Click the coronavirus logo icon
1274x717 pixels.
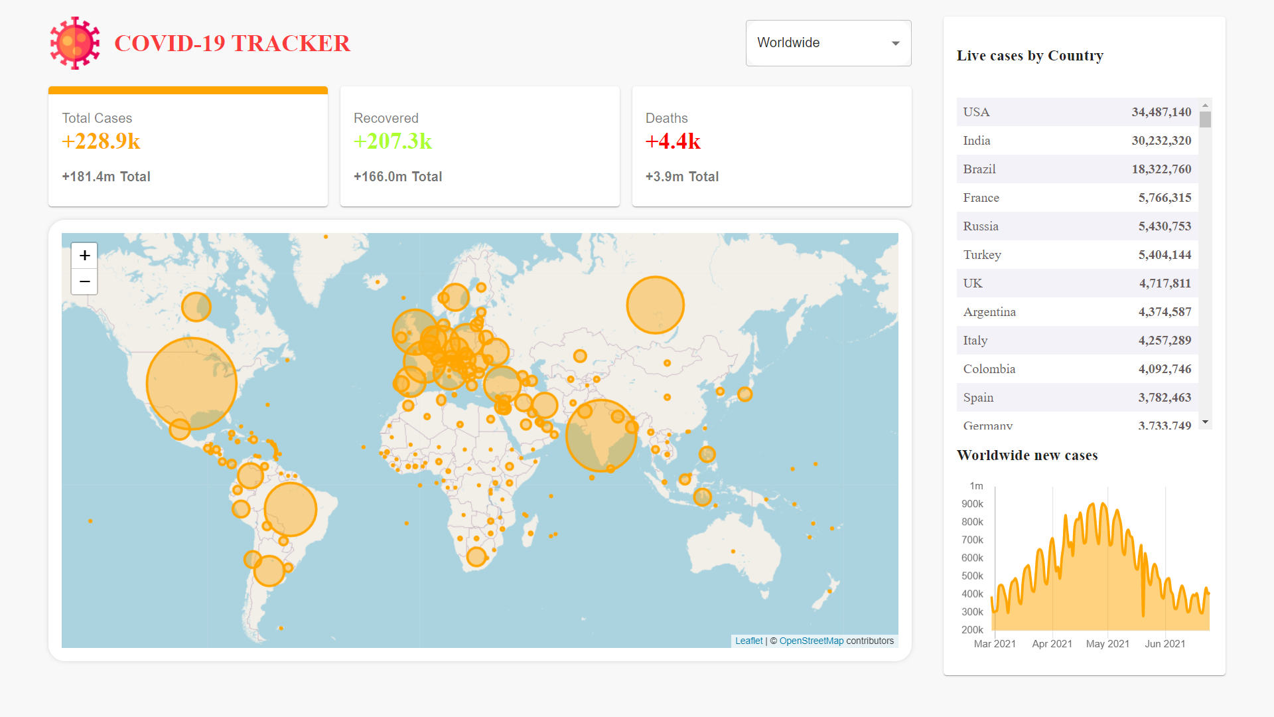75,43
